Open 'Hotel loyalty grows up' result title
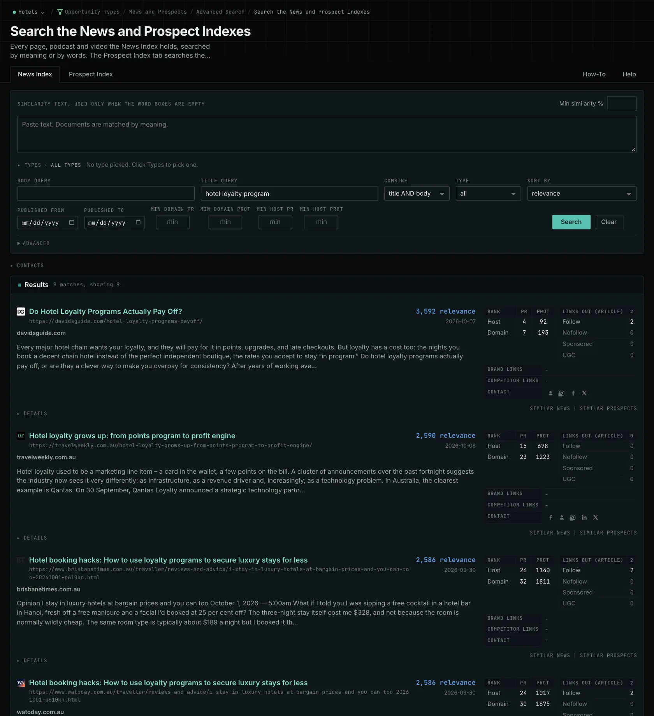654x716 pixels. tap(132, 436)
